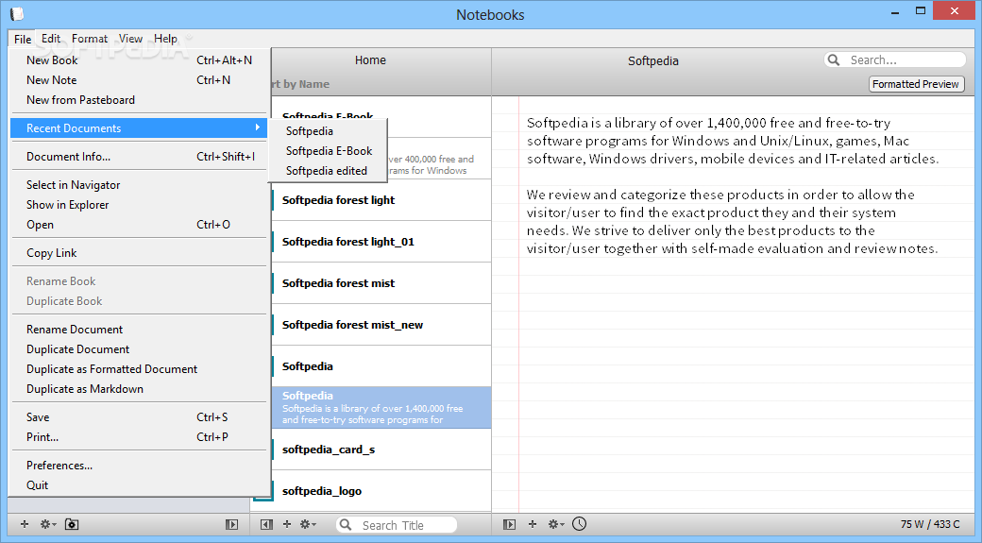Select note Softpedia forest mist_new
The height and width of the screenshot is (543, 982).
[x=381, y=325]
